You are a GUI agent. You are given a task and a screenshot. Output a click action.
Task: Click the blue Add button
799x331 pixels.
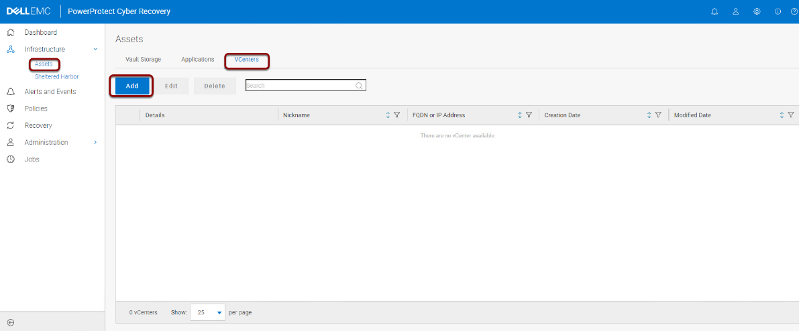[x=132, y=86]
